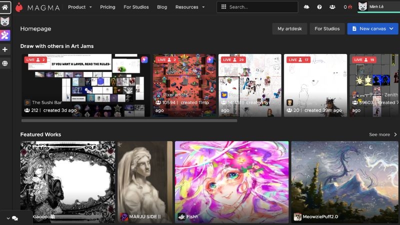Click the MAGMA wordmark
Image resolution: width=400 pixels, height=225 pixels.
pyautogui.click(x=43, y=7)
